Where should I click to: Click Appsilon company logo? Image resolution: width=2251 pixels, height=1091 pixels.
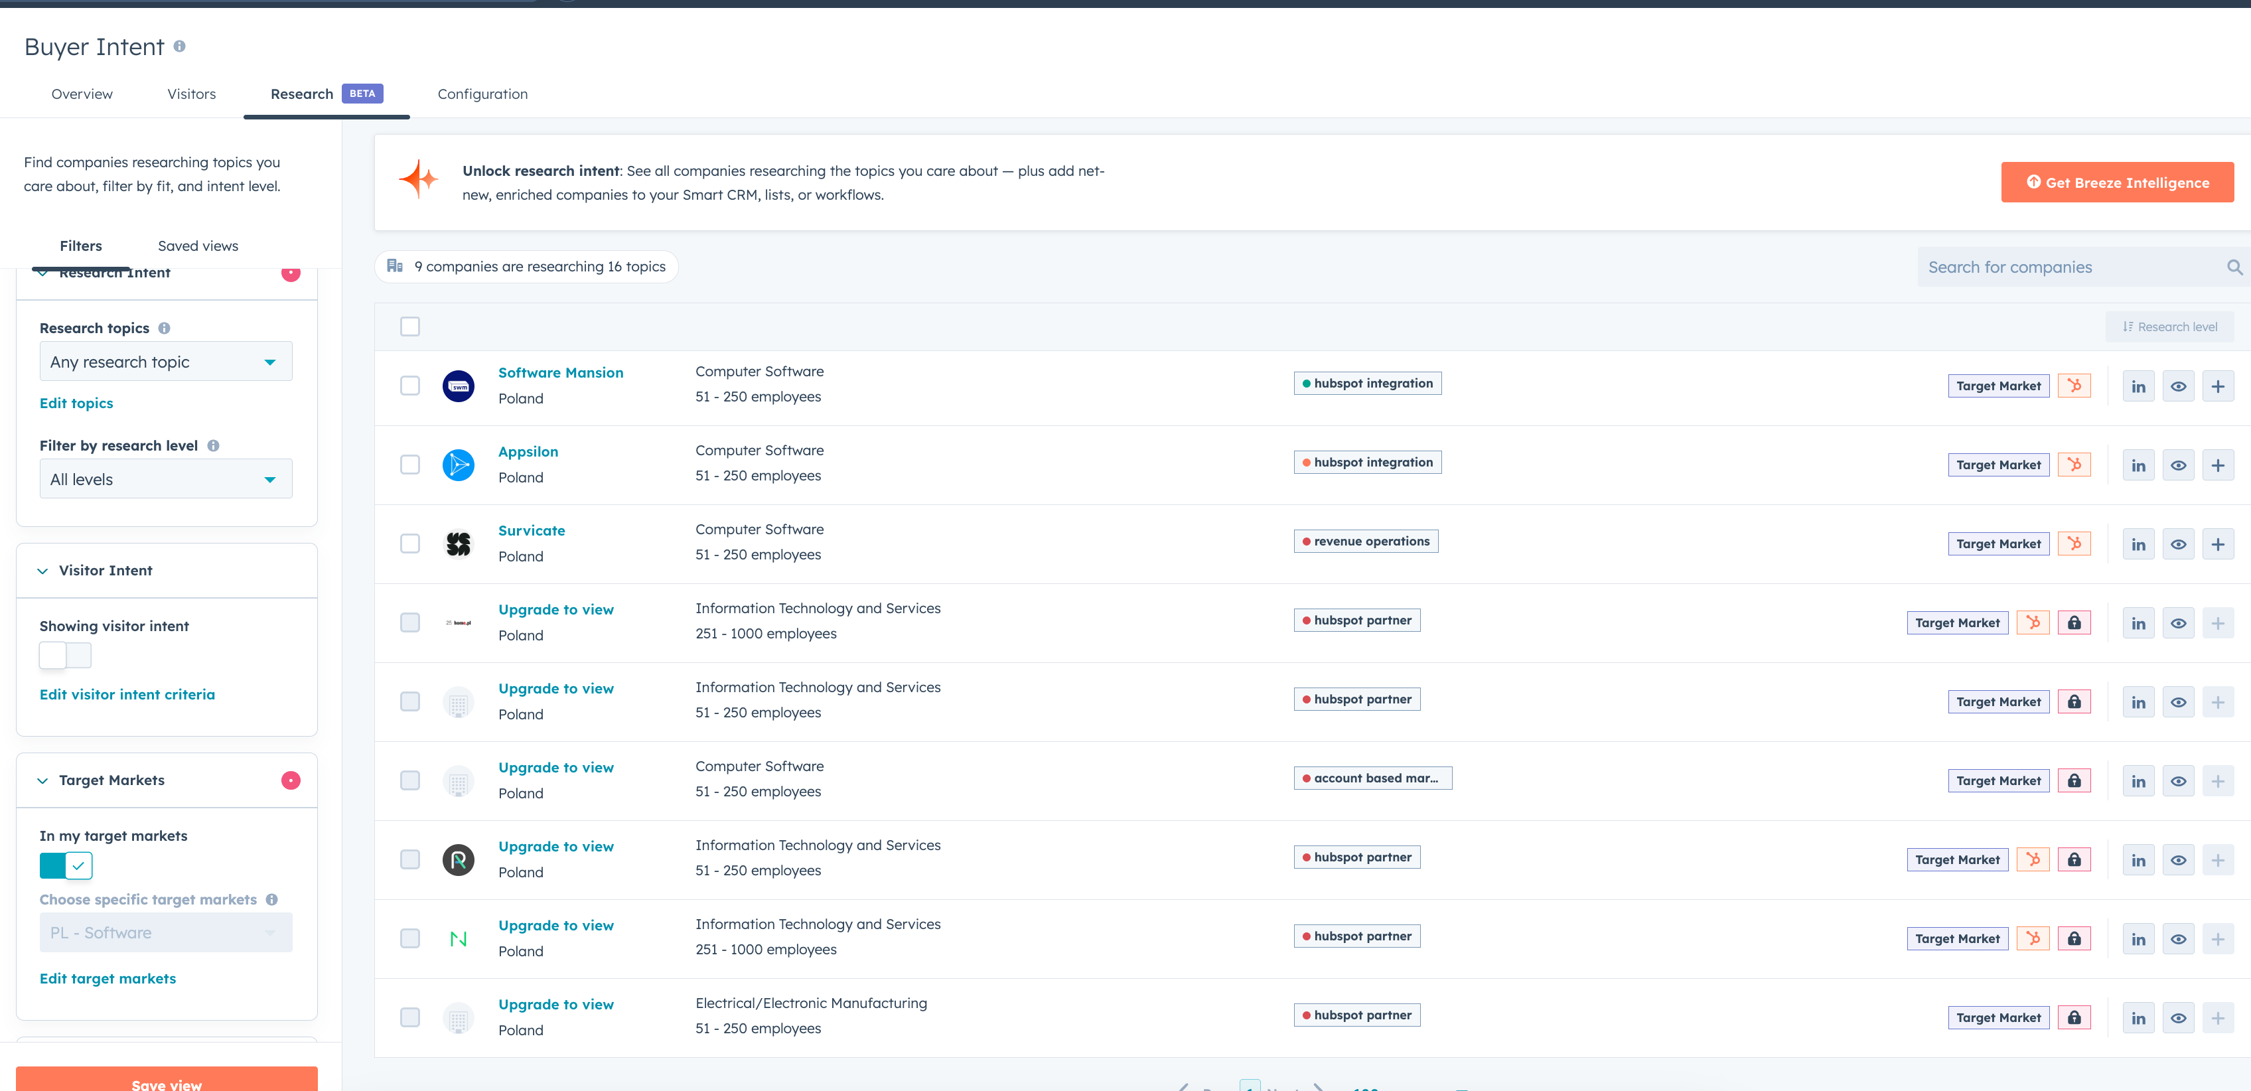458,465
